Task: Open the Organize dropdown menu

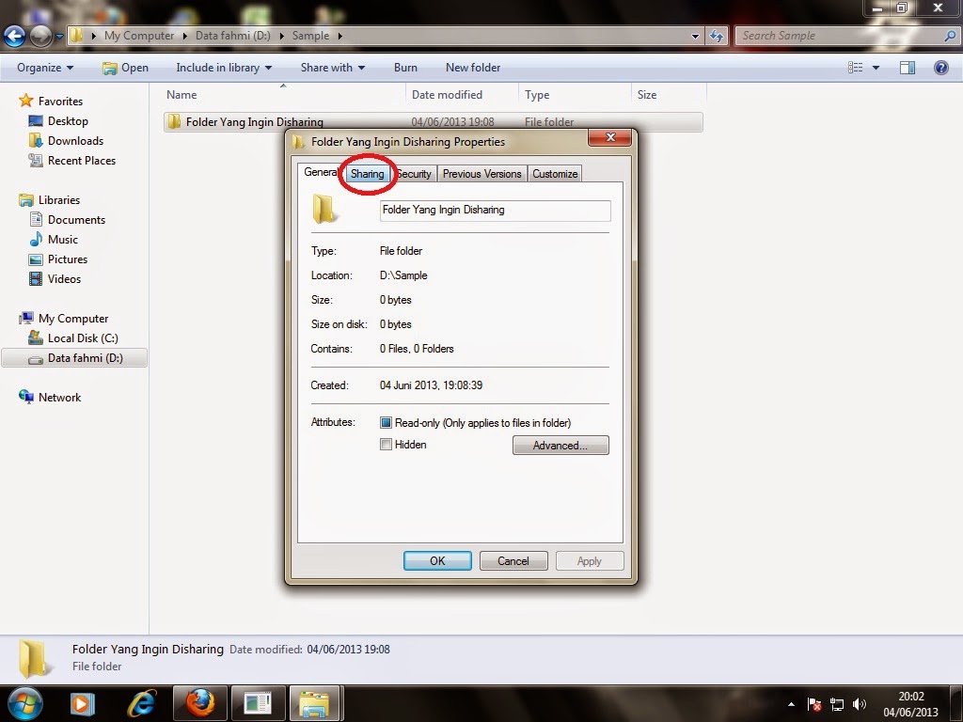Action: [x=43, y=67]
